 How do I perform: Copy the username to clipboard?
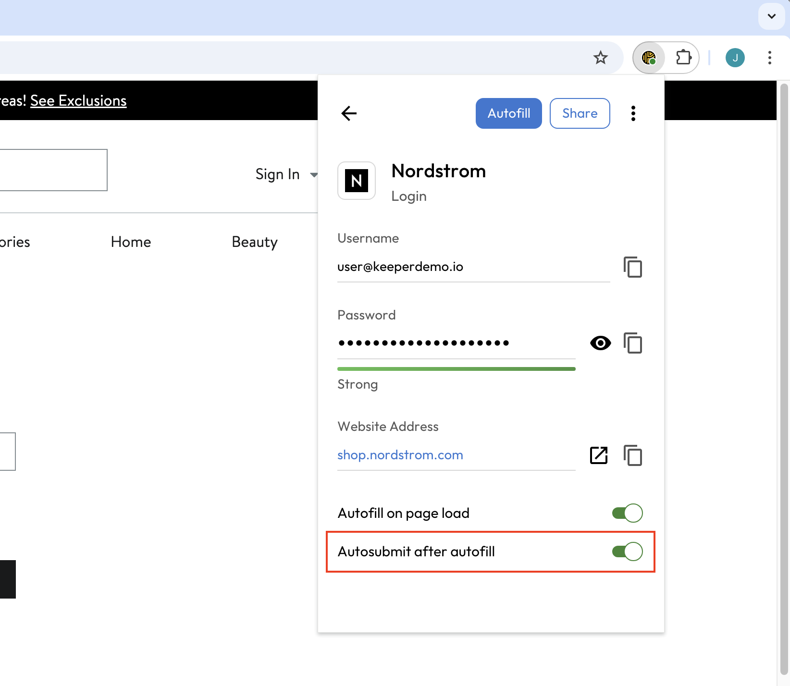click(633, 267)
